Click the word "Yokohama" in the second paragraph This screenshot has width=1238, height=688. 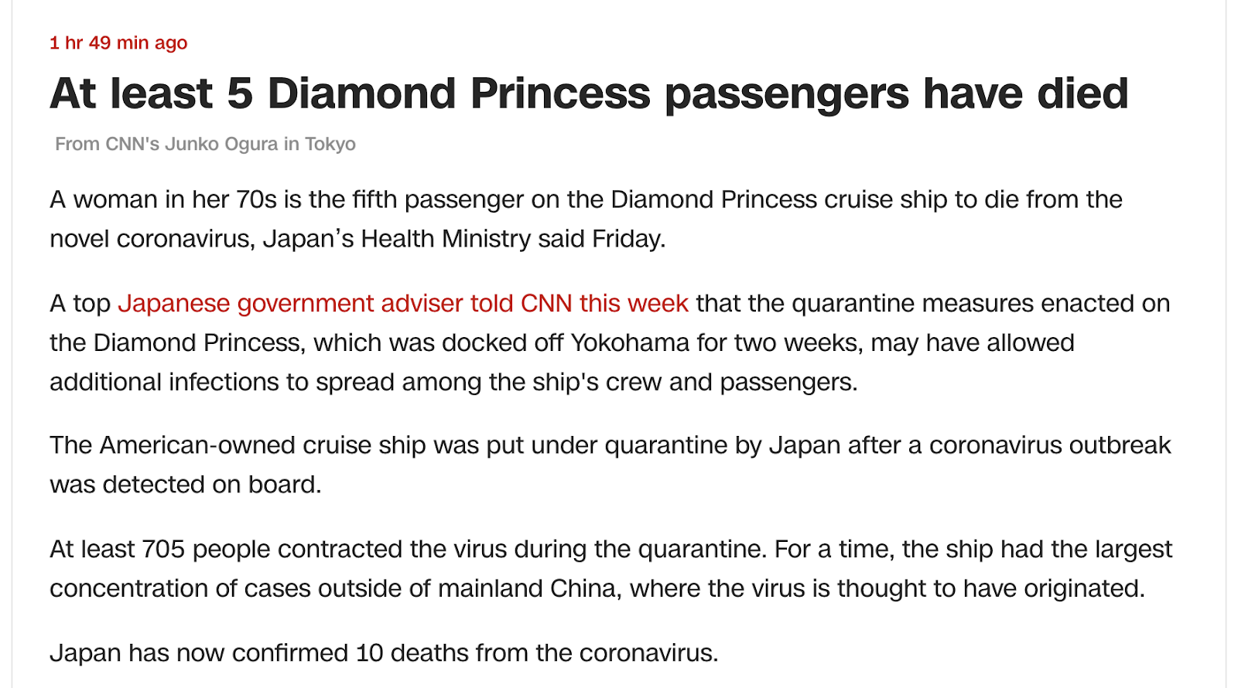630,342
